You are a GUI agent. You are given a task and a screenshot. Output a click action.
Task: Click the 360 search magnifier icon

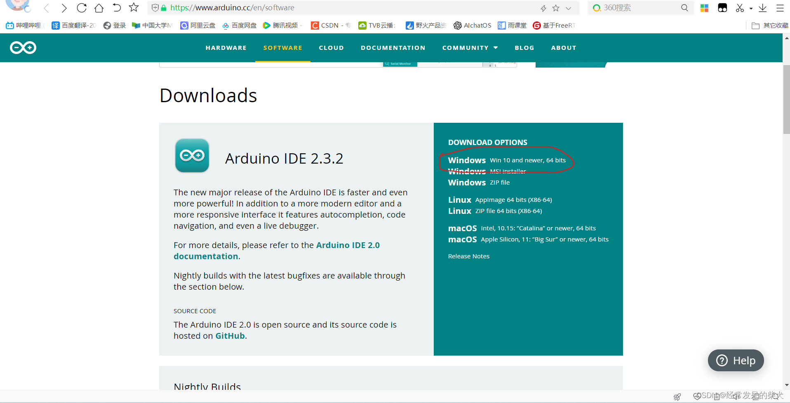[x=684, y=8]
